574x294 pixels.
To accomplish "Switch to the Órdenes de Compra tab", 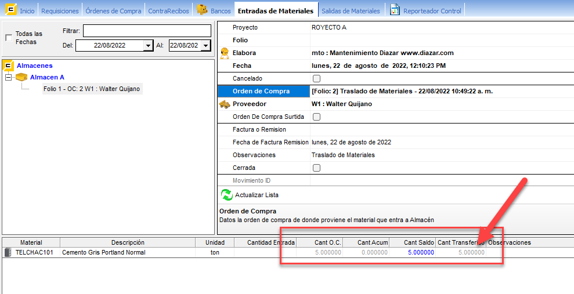I will click(114, 11).
